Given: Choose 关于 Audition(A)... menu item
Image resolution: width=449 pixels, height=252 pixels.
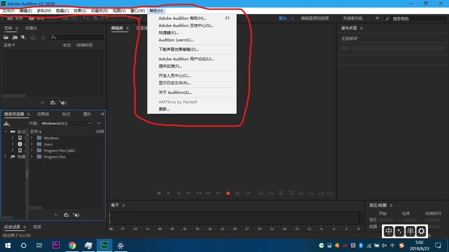Looking at the screenshot, I should (x=192, y=93).
